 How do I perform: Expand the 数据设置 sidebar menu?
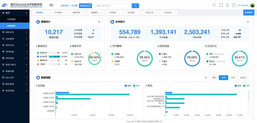click(15, 71)
